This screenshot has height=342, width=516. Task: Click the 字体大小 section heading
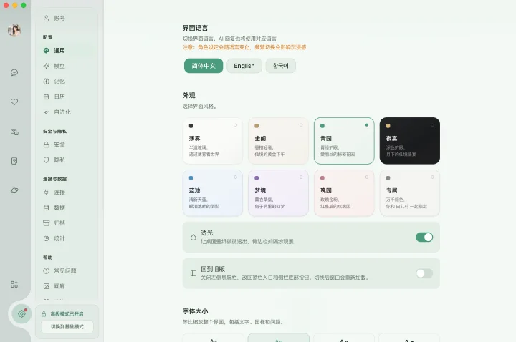coord(195,311)
